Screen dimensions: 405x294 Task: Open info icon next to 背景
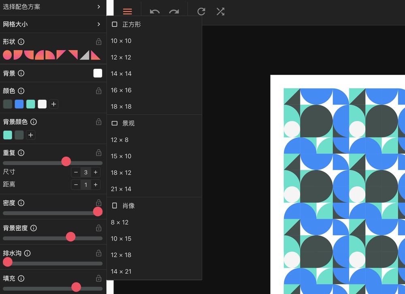(x=21, y=73)
